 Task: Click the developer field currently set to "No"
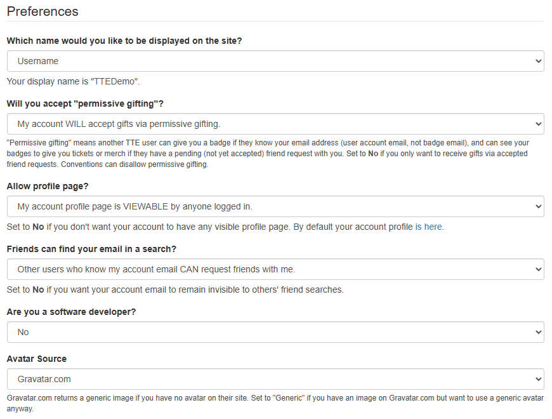click(275, 331)
